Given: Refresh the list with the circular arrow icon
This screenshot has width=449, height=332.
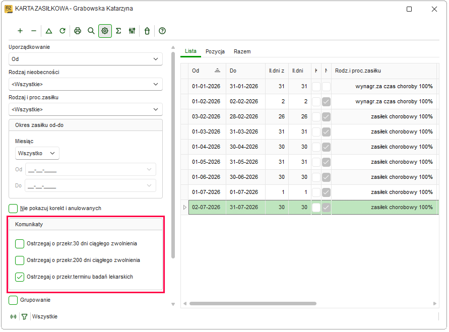Looking at the screenshot, I should [x=62, y=31].
